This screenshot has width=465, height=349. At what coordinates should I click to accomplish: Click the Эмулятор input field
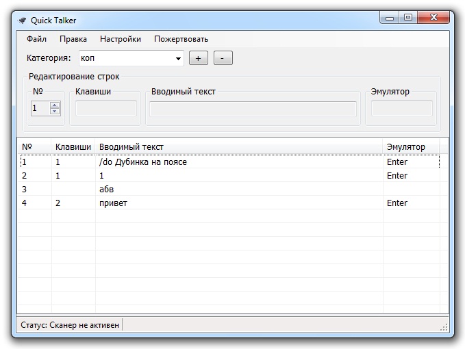point(402,108)
